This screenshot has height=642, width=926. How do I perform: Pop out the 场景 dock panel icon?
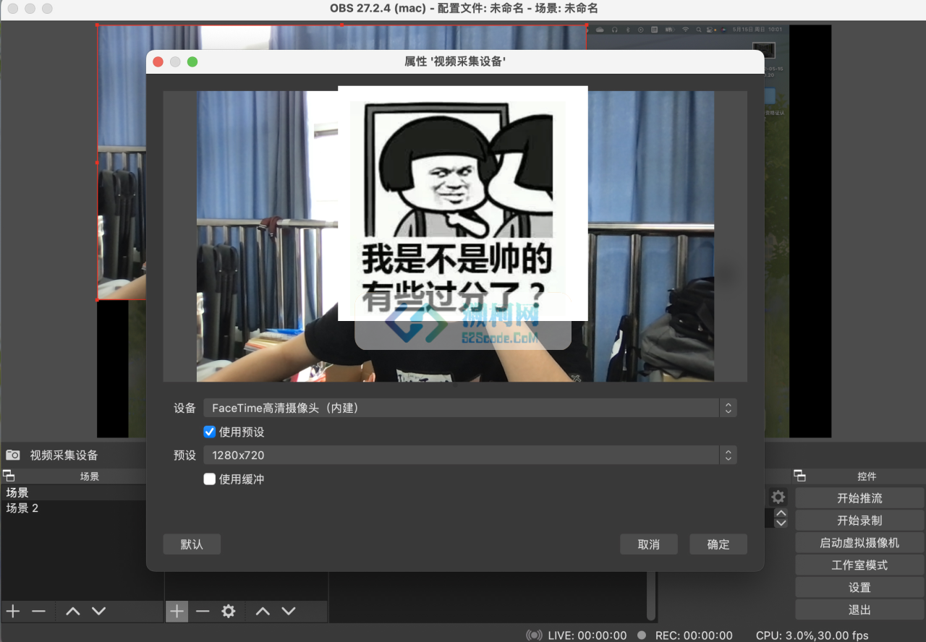pos(9,476)
